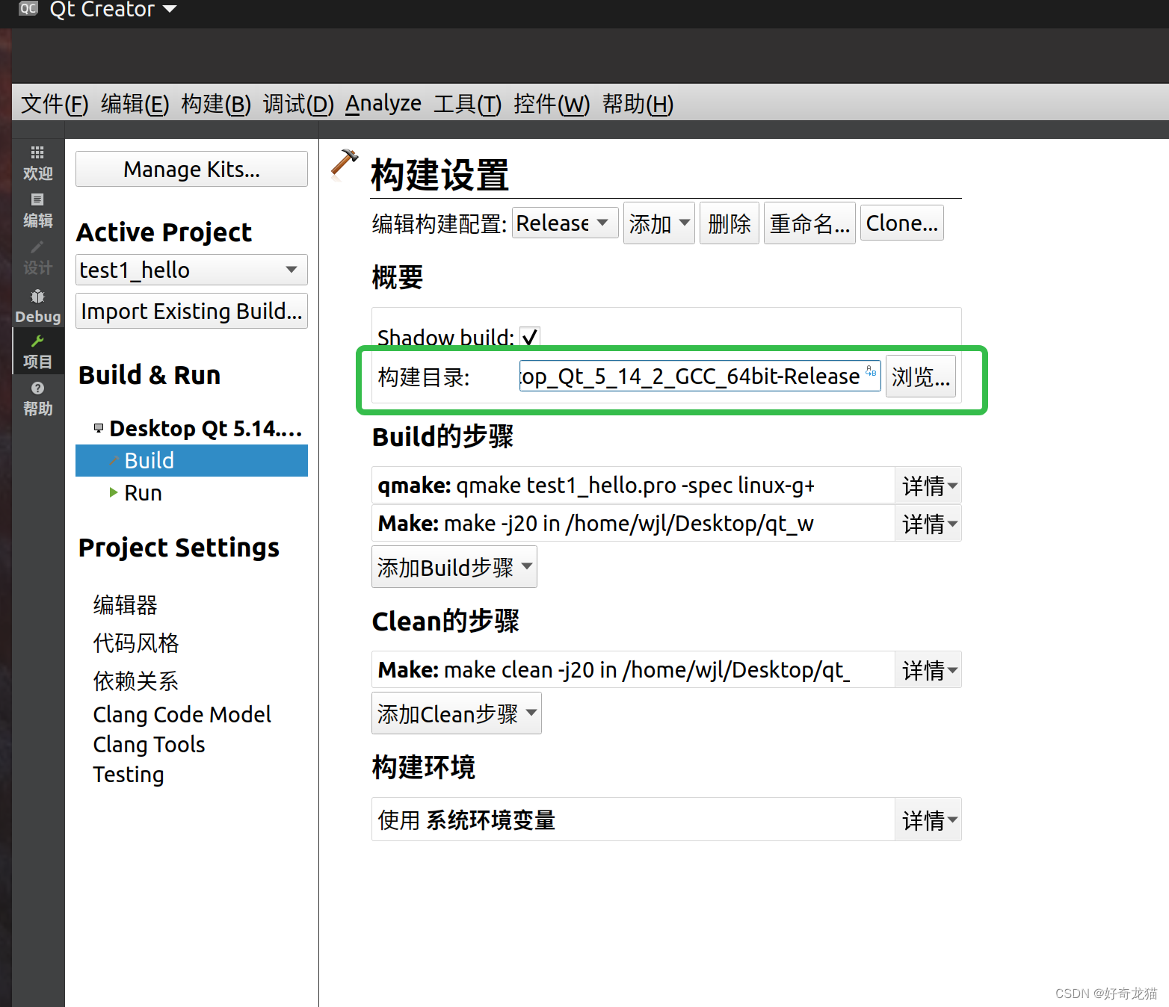Screen dimensions: 1169x1007
Task: Open 帮助 (Help) mode in sidebar
Action: (x=37, y=398)
